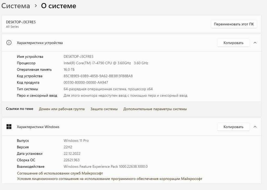Click the breadcrumb chevron after Система

click(x=35, y=6)
